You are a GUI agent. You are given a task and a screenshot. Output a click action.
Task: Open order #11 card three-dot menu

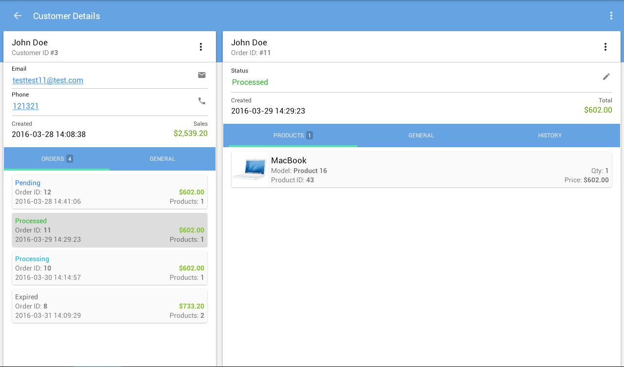[605, 47]
